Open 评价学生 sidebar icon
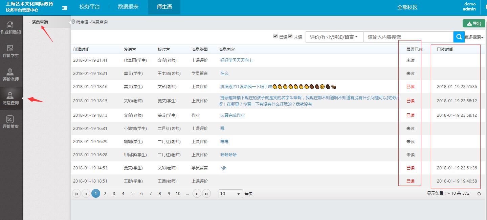Viewport: 487px width, 220px height. coord(11,51)
